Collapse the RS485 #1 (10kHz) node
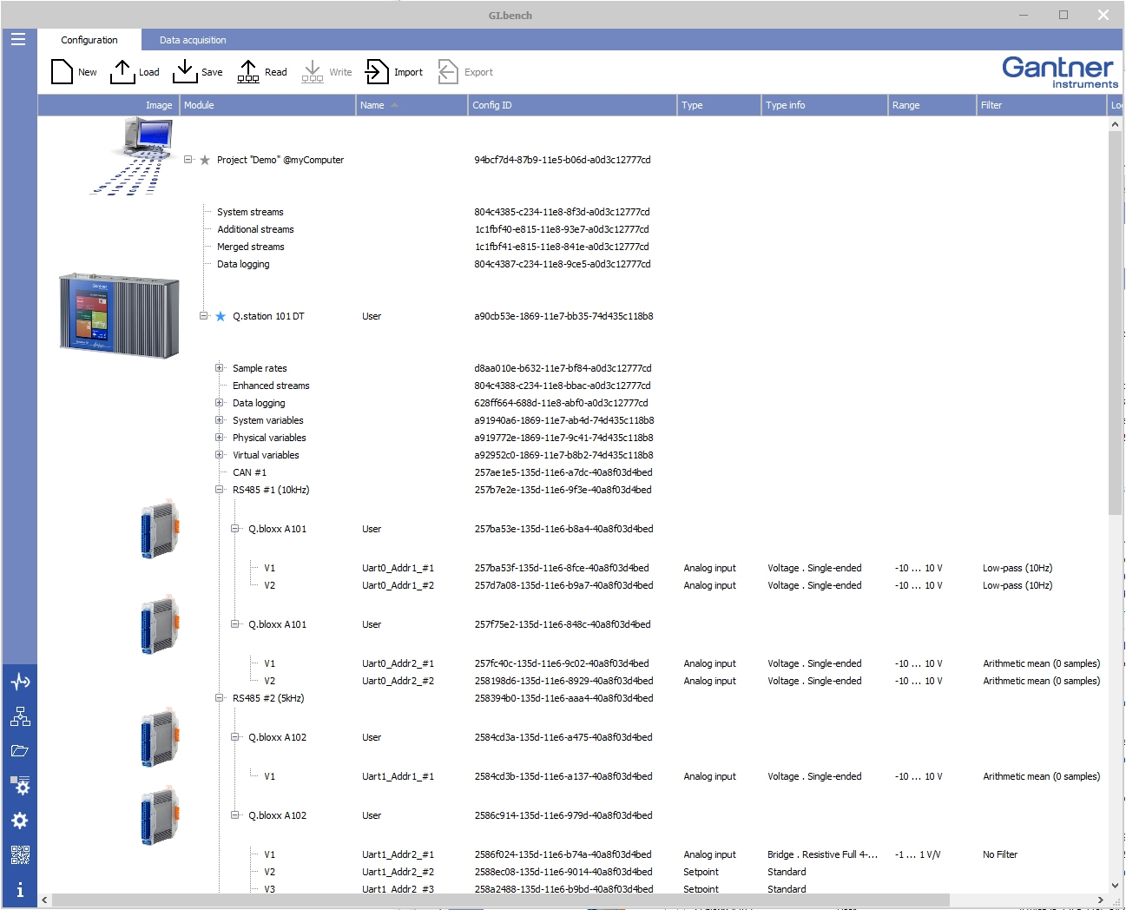Screen dimensions: 1126x910 (220, 490)
